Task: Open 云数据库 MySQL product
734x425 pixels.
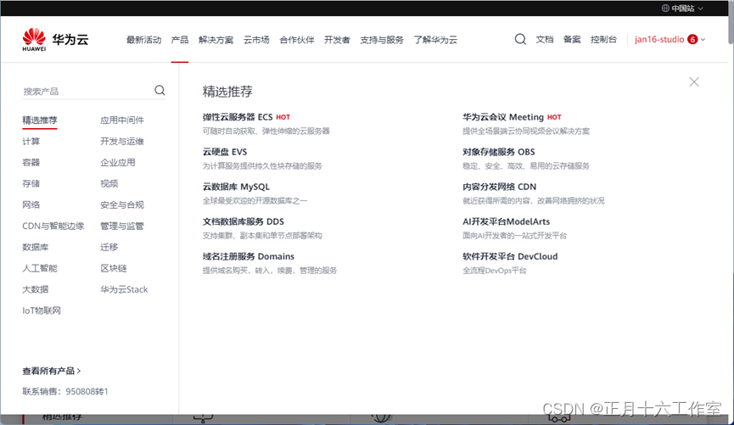Action: (x=236, y=187)
